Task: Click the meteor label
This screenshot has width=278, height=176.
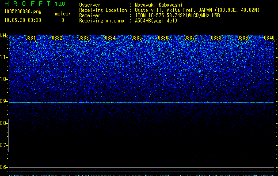Action: (x=63, y=14)
